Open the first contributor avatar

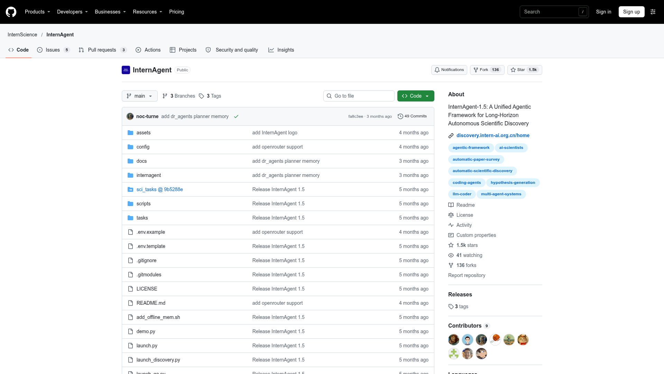click(x=454, y=340)
